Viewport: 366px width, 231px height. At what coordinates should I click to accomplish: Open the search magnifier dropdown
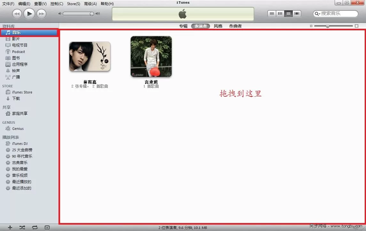pos(317,14)
